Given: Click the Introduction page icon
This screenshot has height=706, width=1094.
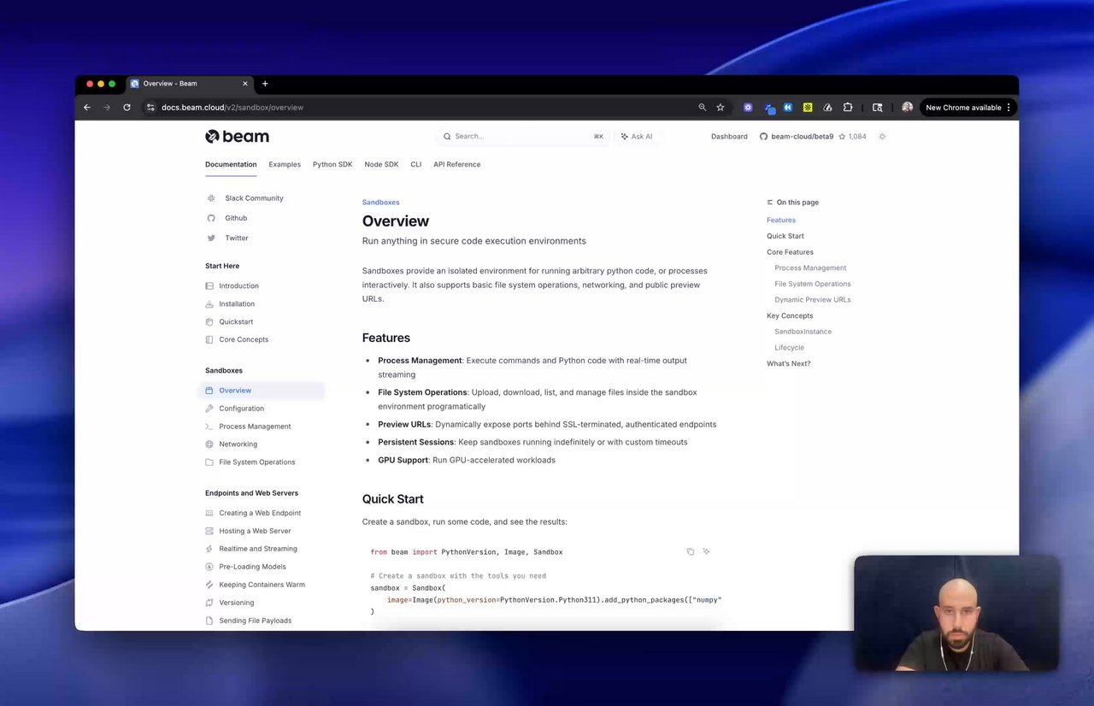Looking at the screenshot, I should (210, 286).
